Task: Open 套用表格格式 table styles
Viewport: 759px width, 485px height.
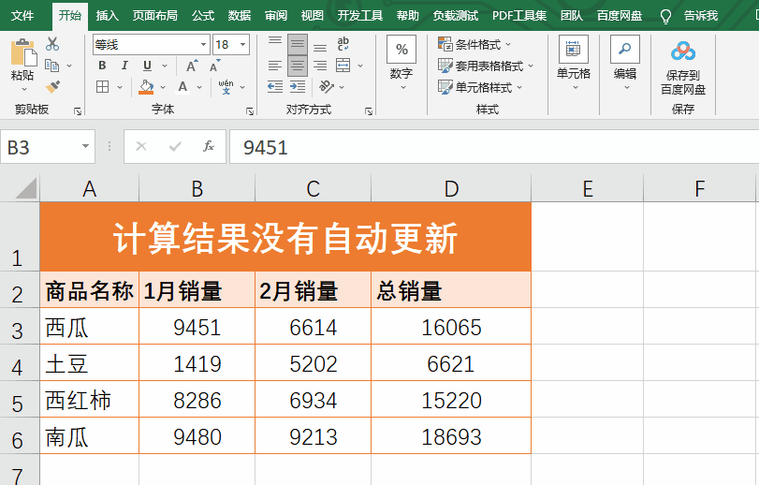Action: pyautogui.click(x=486, y=66)
